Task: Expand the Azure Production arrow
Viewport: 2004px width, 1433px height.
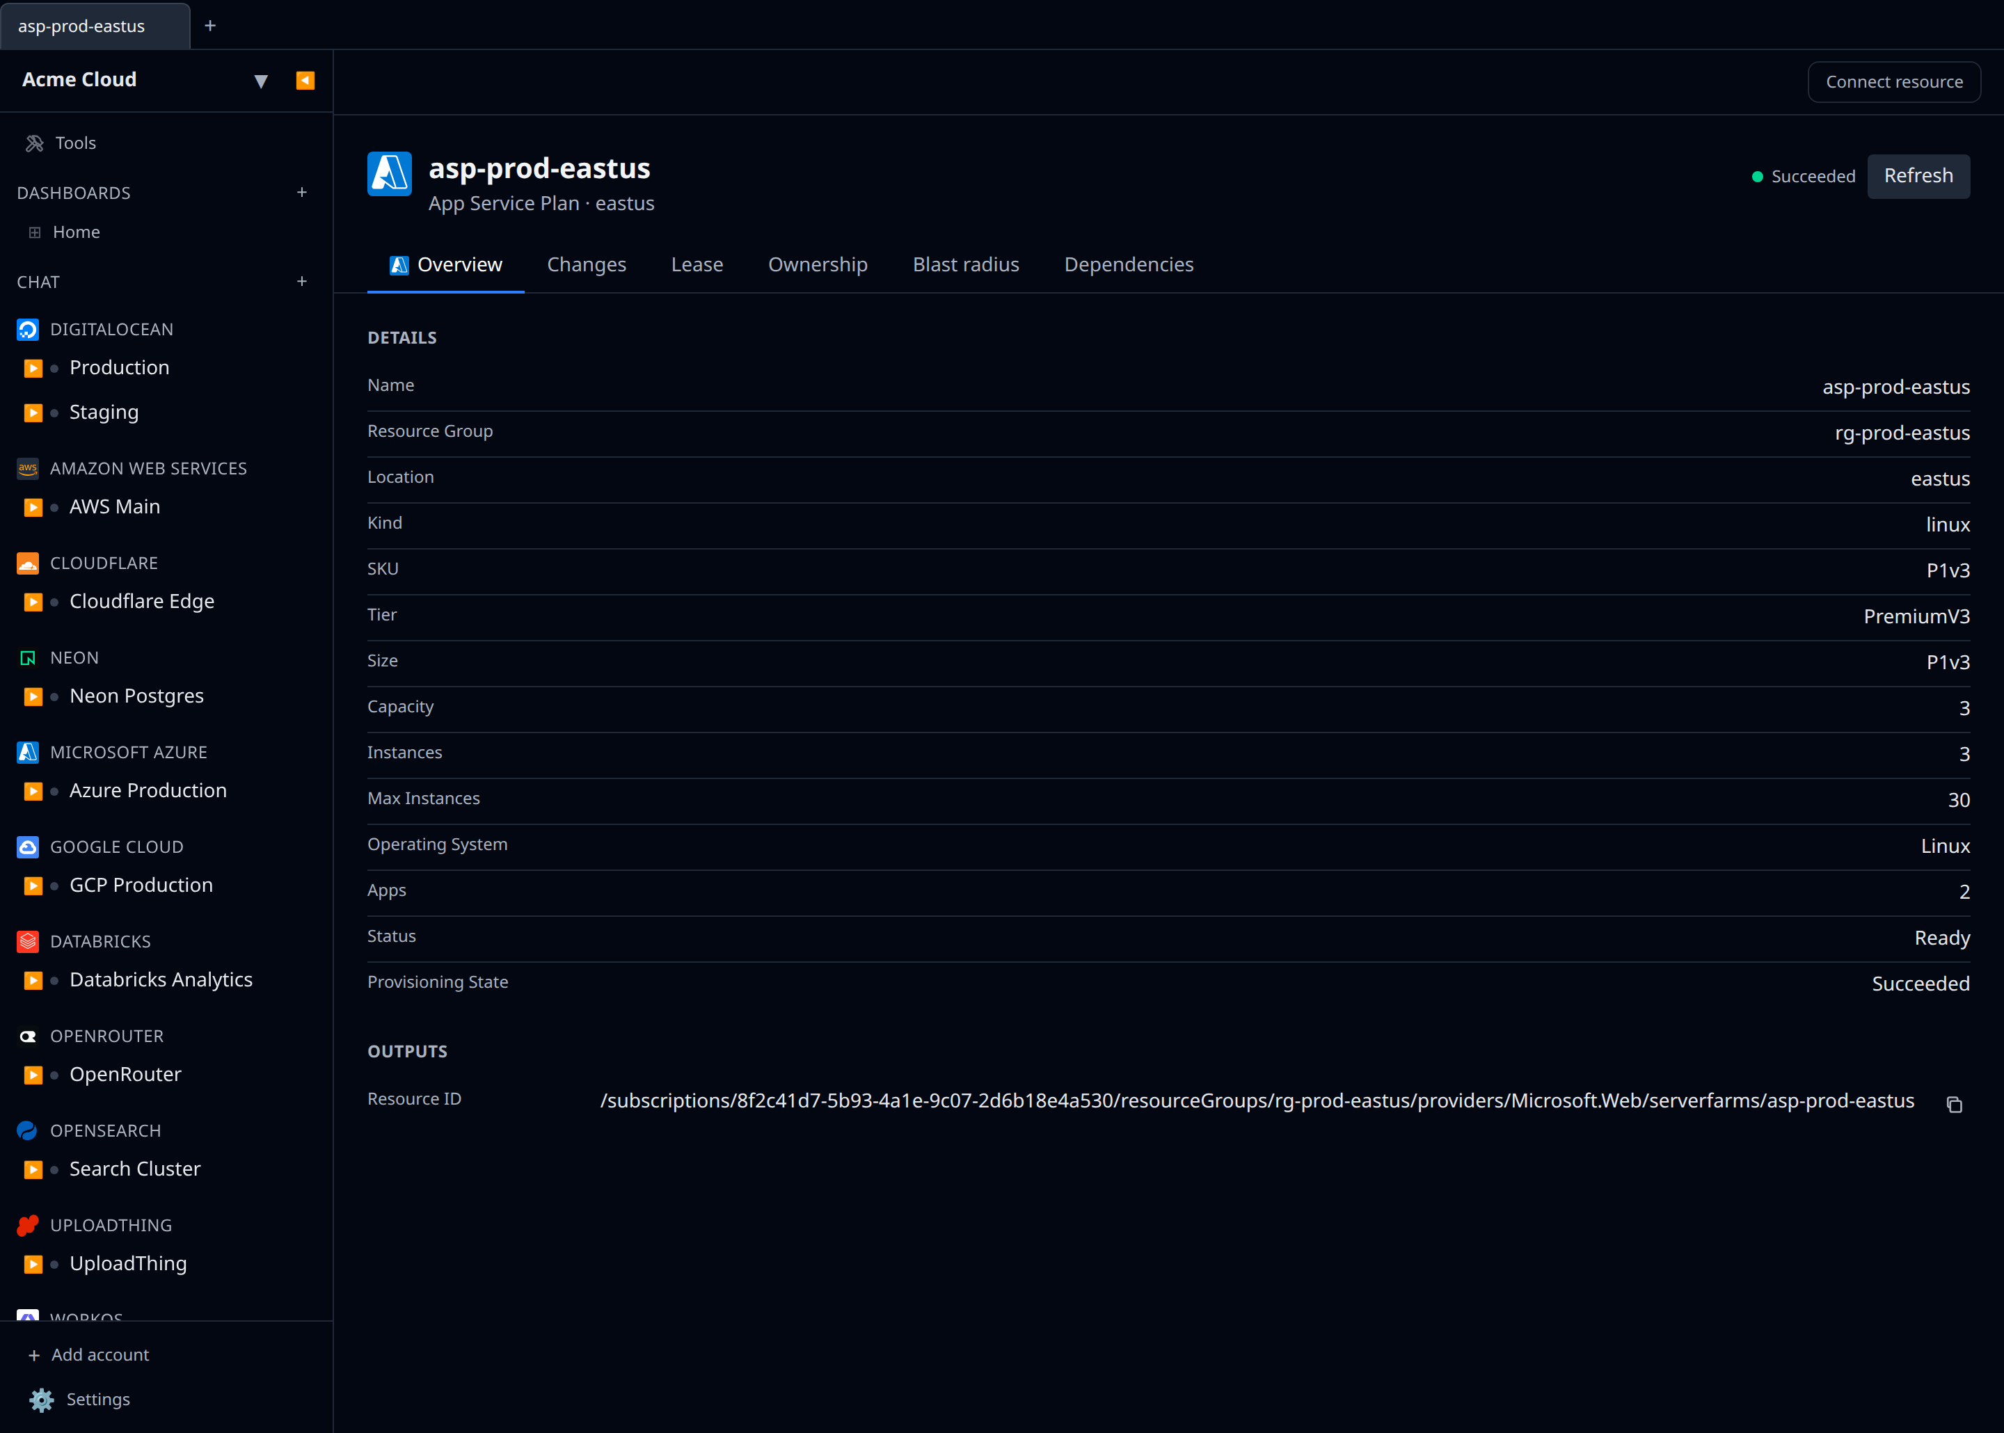Action: 33,792
